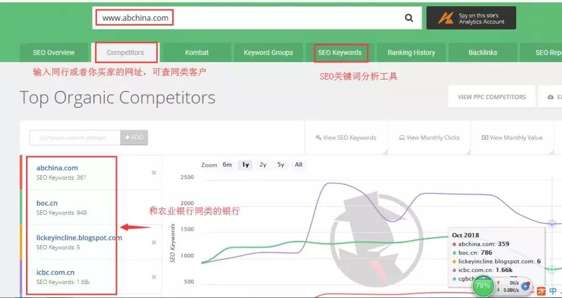Set chart zoom to 2y

(x=263, y=165)
